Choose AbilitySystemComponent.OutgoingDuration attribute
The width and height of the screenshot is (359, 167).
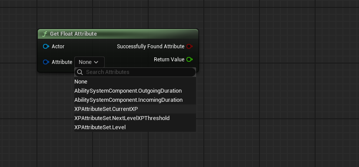click(x=135, y=91)
